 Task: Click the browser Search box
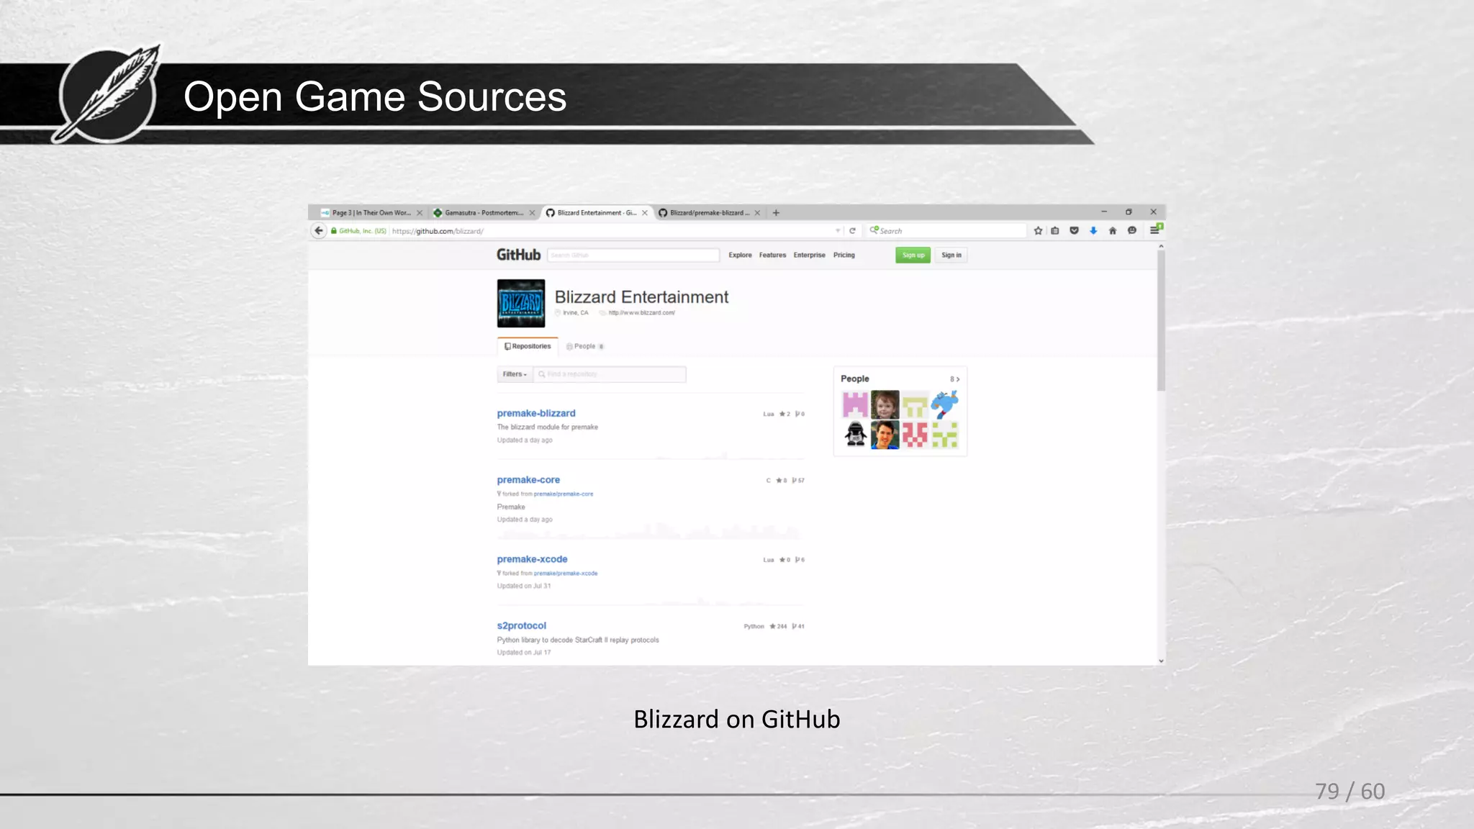coord(946,231)
